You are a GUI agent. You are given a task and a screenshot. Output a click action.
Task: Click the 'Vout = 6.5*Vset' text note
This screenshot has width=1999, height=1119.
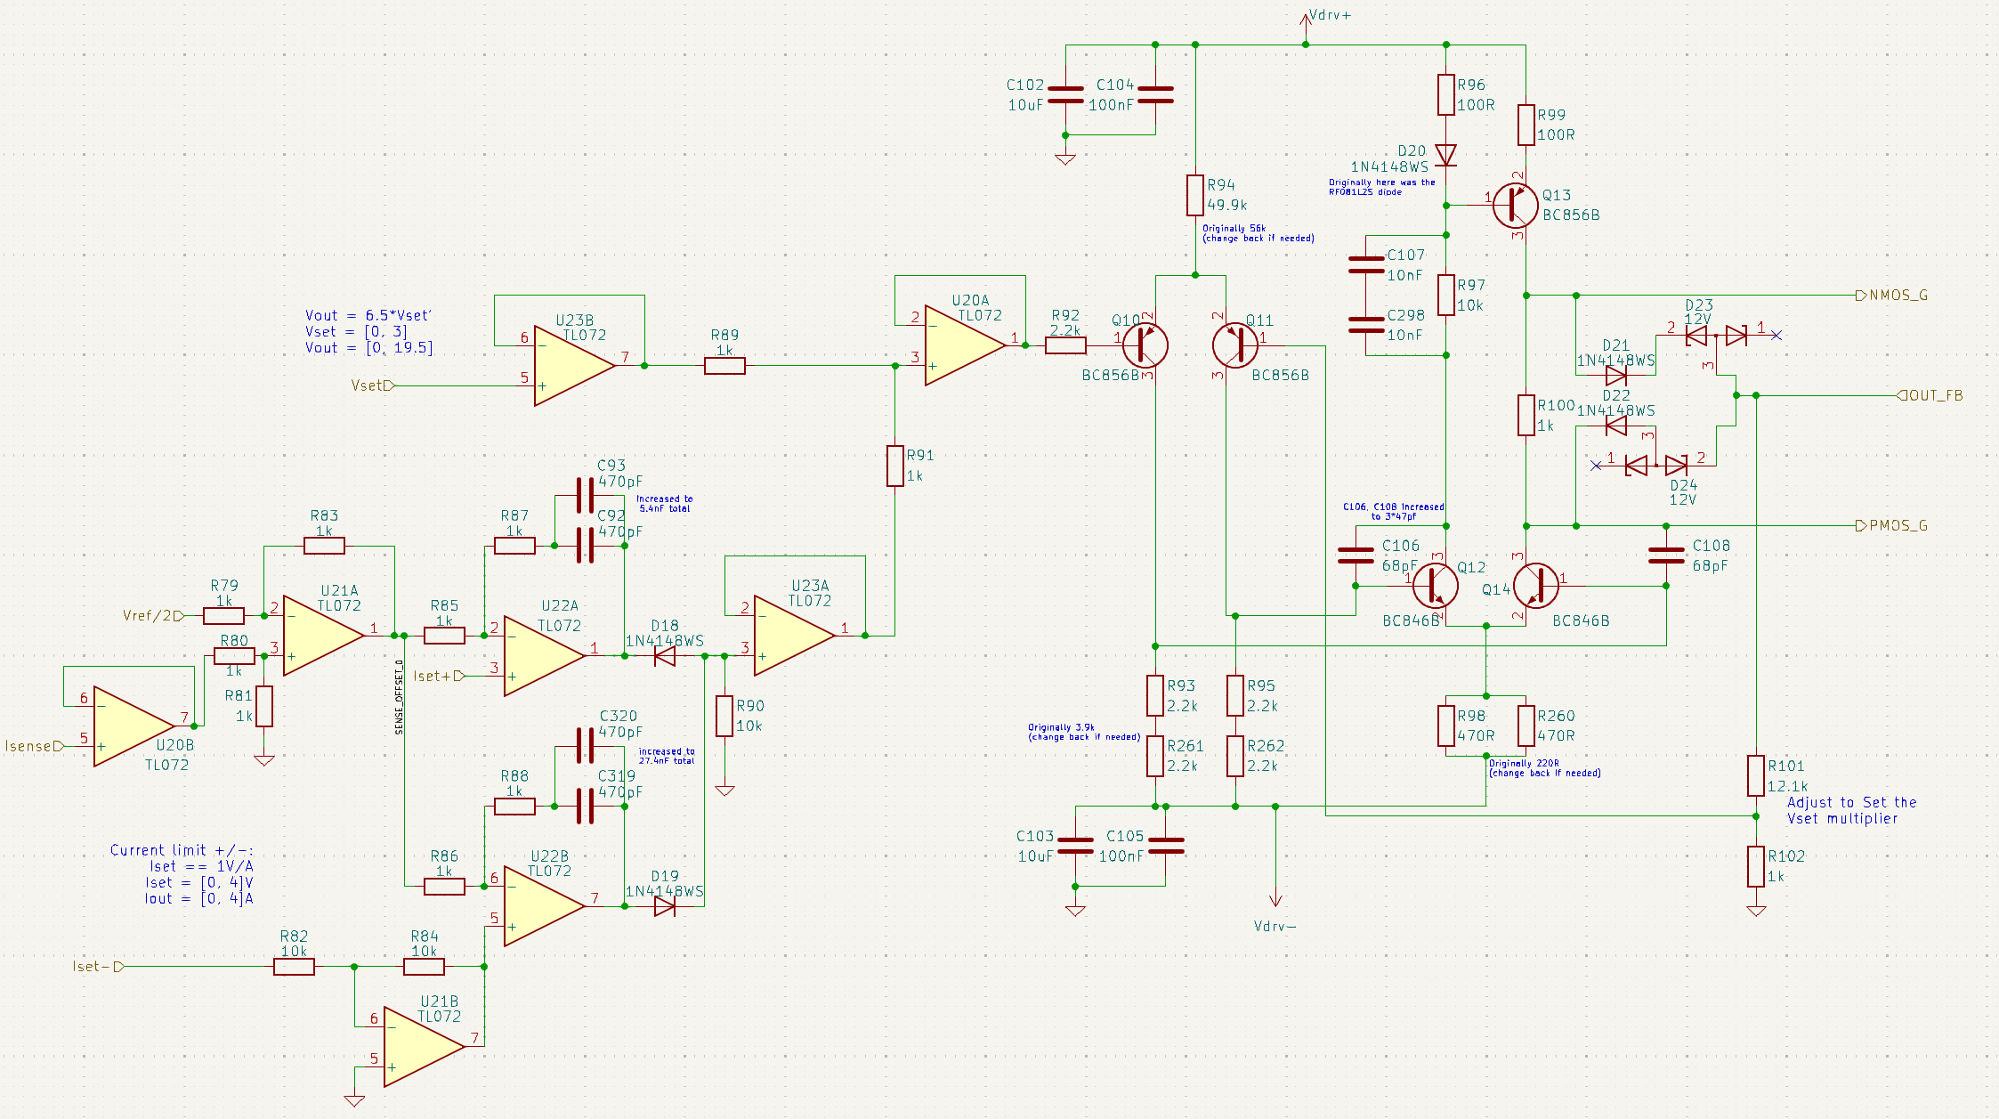coord(368,315)
